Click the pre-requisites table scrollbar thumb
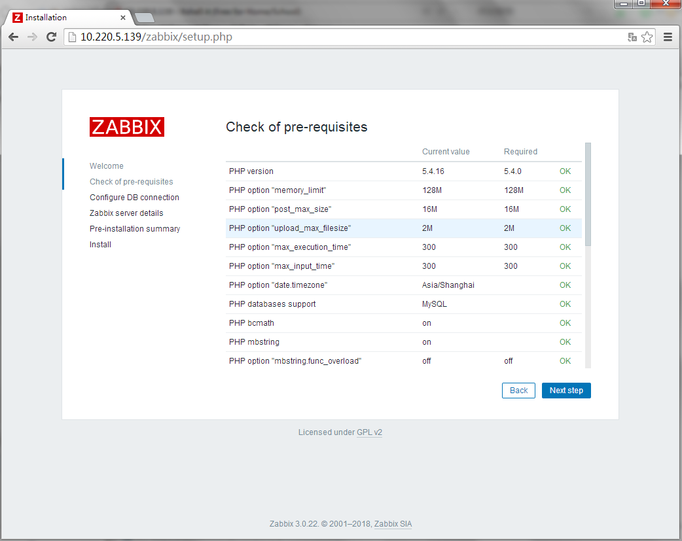This screenshot has width=682, height=541. click(x=588, y=194)
